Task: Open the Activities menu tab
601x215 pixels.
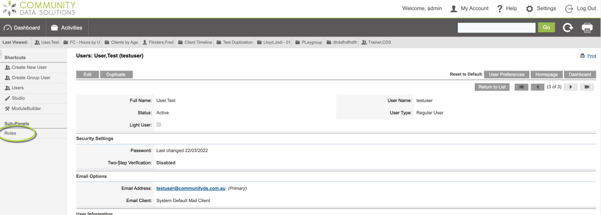Action: [67, 28]
